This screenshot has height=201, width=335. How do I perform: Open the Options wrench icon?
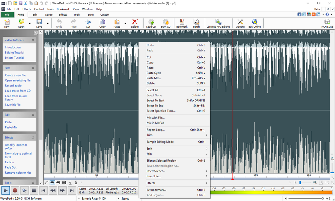[240, 23]
